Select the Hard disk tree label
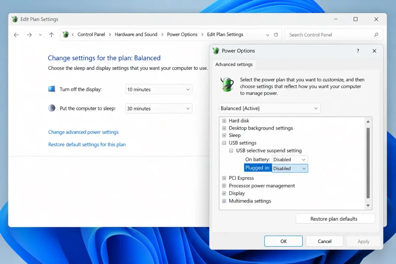Viewport: 396px width, 264px height. coord(239,121)
